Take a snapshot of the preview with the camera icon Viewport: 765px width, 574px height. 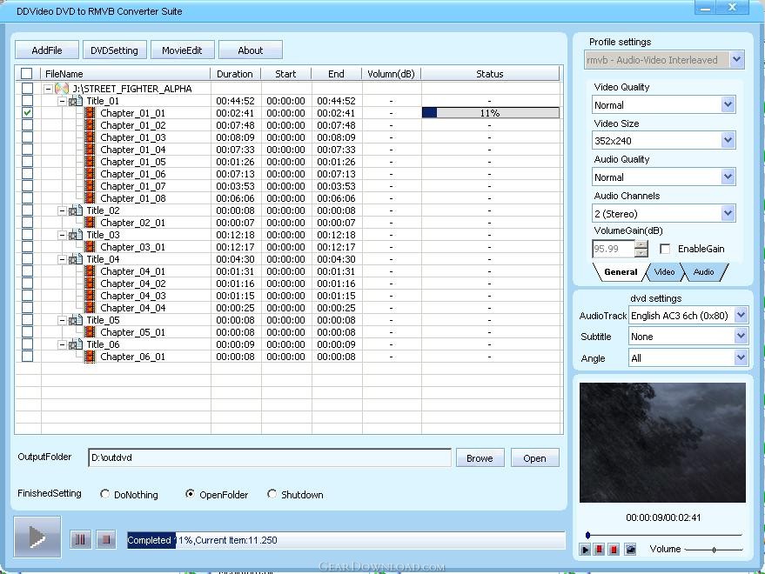630,550
